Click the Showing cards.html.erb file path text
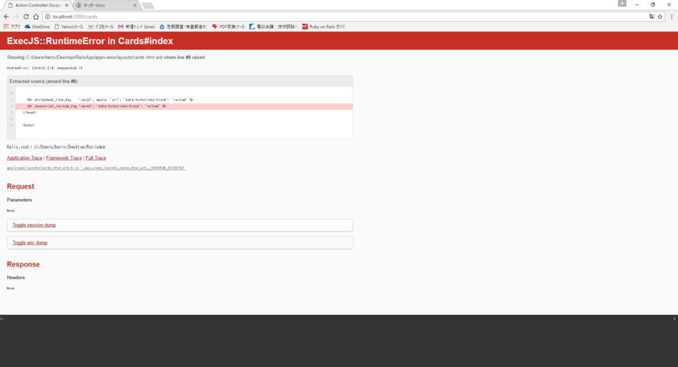678x367 pixels. (94, 58)
